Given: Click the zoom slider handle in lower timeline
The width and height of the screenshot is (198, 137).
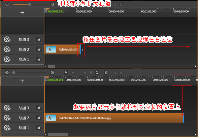Looking at the screenshot, I should coord(14,73).
